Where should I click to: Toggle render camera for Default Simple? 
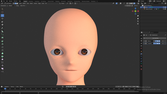tap(165, 9)
